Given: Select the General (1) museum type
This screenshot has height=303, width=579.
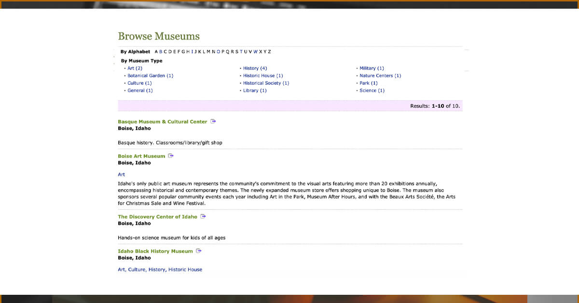Looking at the screenshot, I should [140, 91].
